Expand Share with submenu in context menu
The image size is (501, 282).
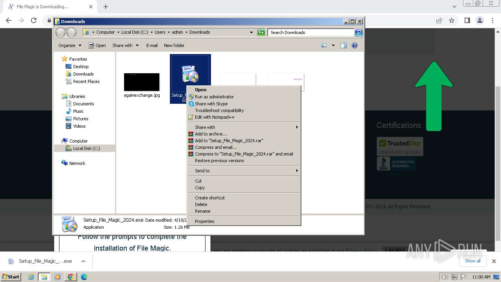coord(244,127)
